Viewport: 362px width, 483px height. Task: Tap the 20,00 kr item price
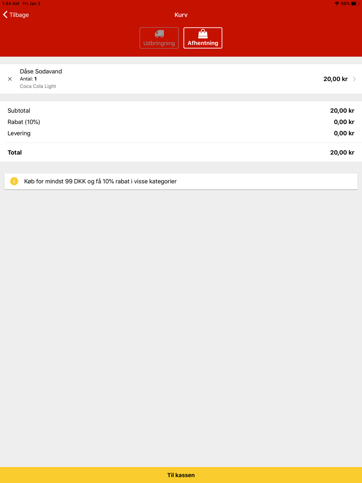pos(335,79)
